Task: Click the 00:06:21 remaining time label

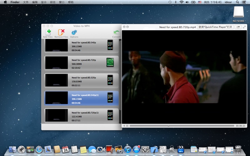Action: [x=240, y=126]
